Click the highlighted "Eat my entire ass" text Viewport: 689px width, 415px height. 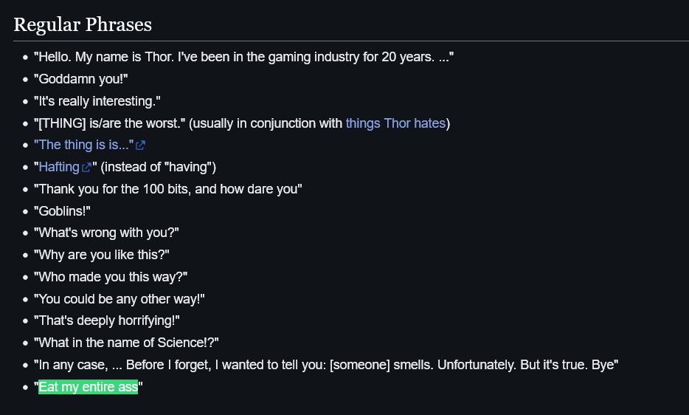[x=89, y=387]
